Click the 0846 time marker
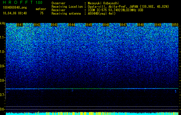Viewport: 181px width, 115px height. coord(106,25)
